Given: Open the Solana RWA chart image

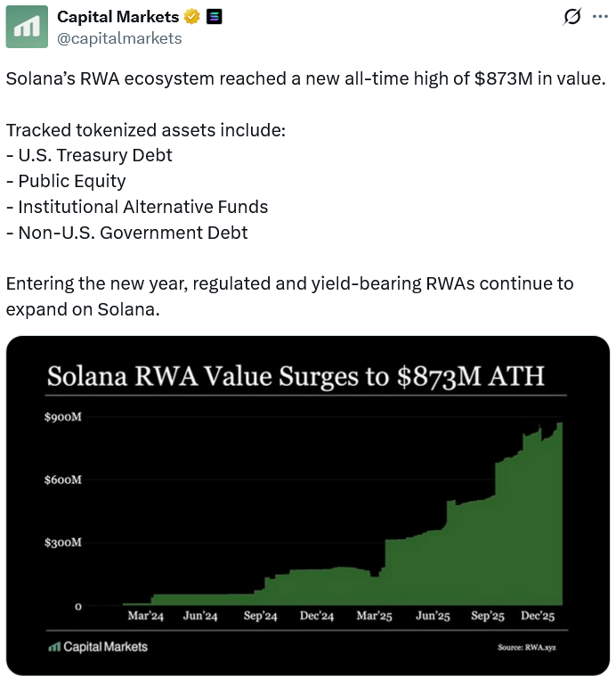Looking at the screenshot, I should (x=307, y=517).
